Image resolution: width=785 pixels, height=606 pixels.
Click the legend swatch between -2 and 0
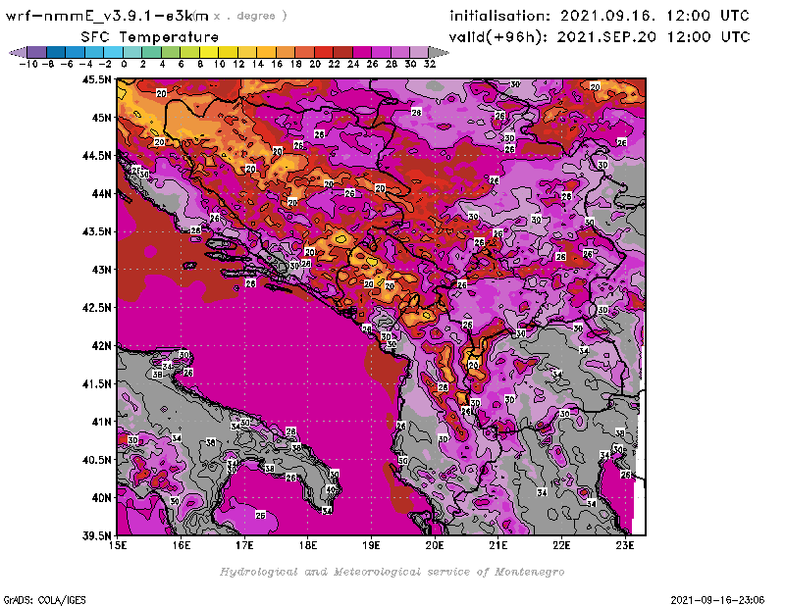[x=113, y=52]
